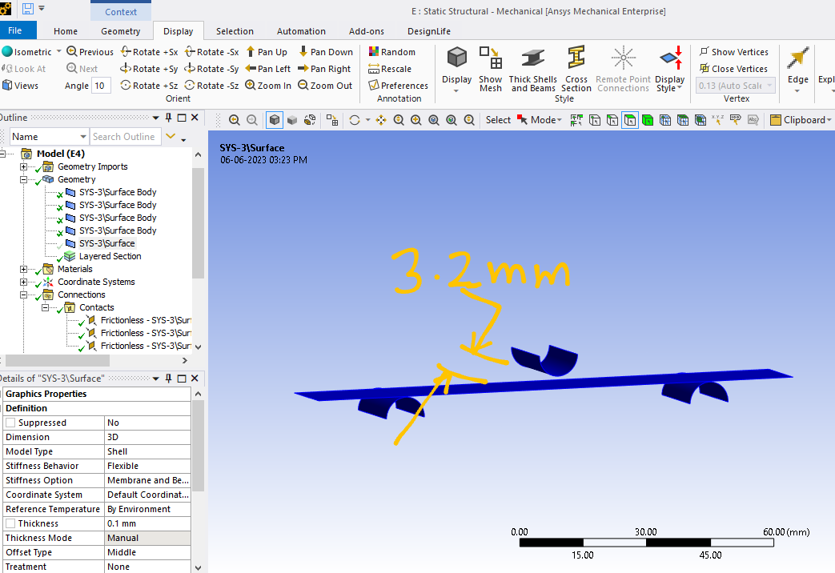The image size is (835, 573).
Task: Select Layered Section in the outline tree
Action: (x=110, y=256)
